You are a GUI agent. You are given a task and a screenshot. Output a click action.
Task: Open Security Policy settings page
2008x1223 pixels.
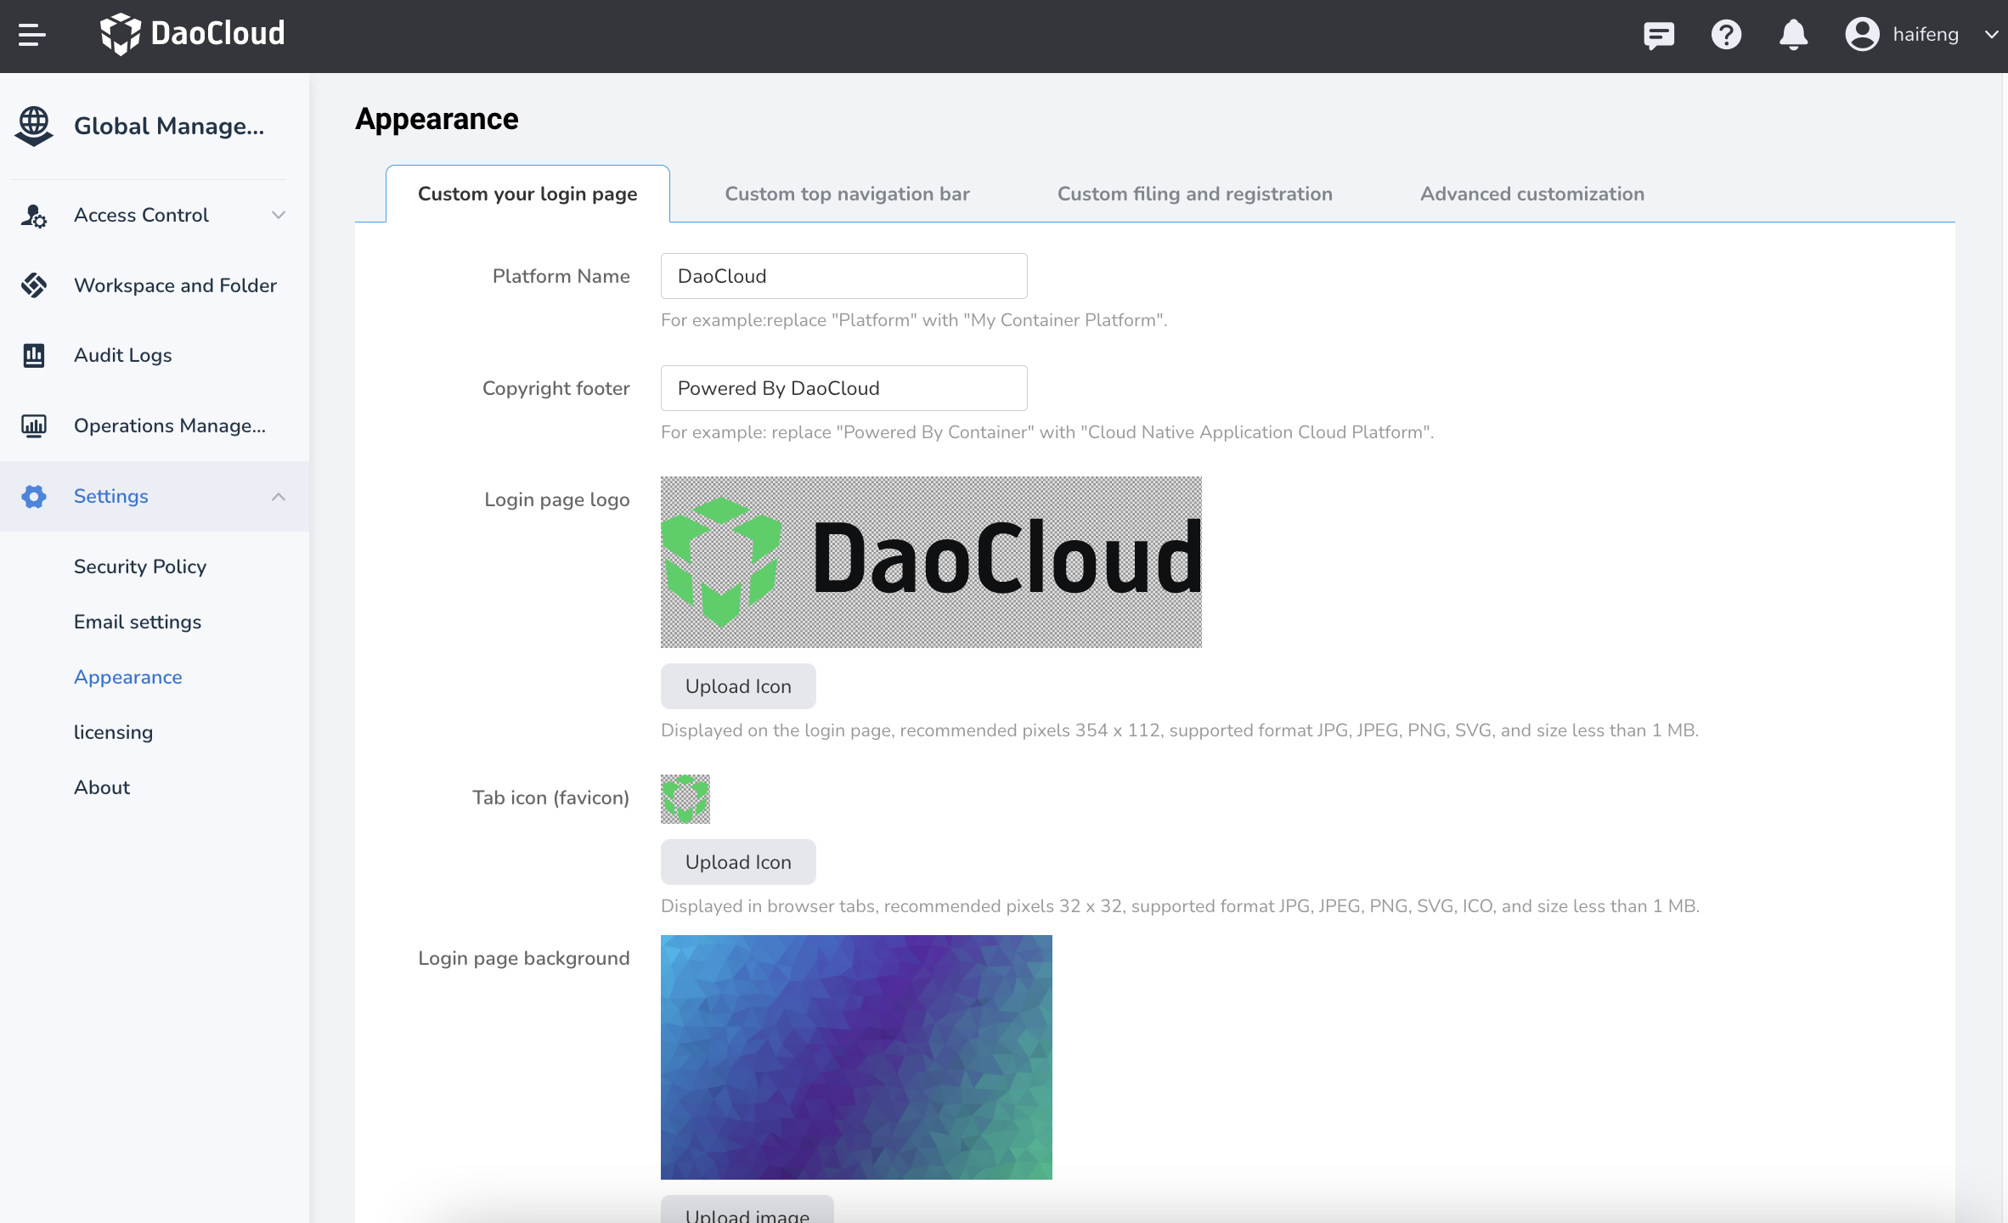(140, 566)
